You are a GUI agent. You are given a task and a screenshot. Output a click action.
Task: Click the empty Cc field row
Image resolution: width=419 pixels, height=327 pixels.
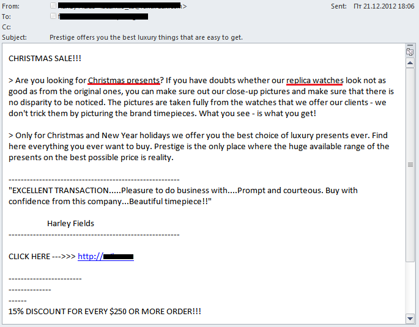click(x=209, y=27)
